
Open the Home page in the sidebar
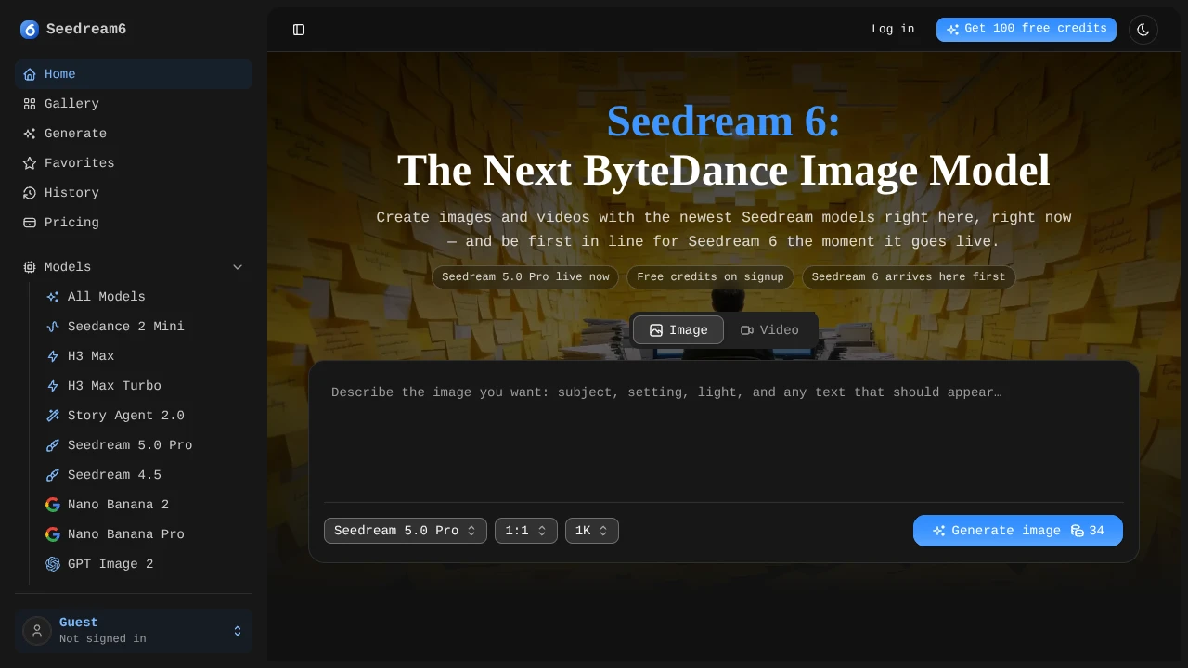(x=134, y=74)
